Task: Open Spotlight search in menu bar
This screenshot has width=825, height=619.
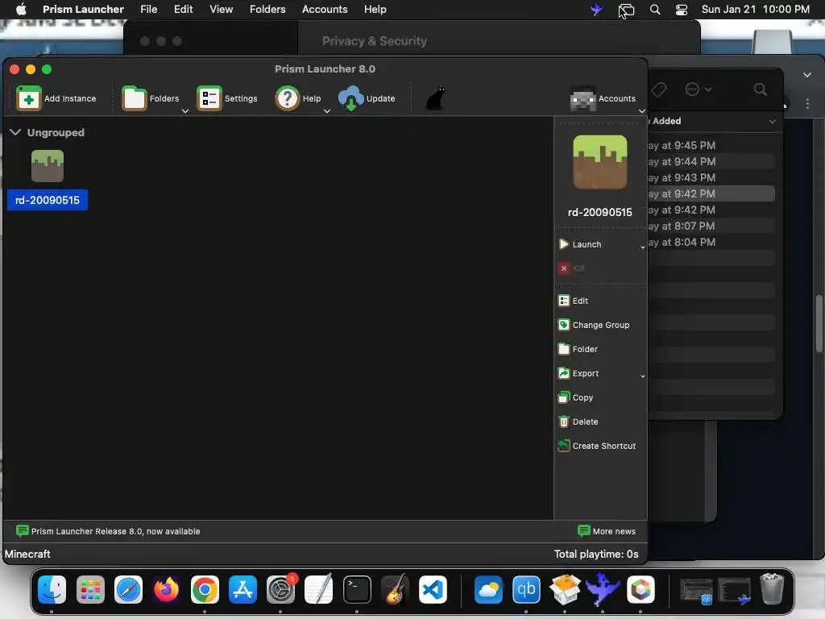Action: click(655, 10)
